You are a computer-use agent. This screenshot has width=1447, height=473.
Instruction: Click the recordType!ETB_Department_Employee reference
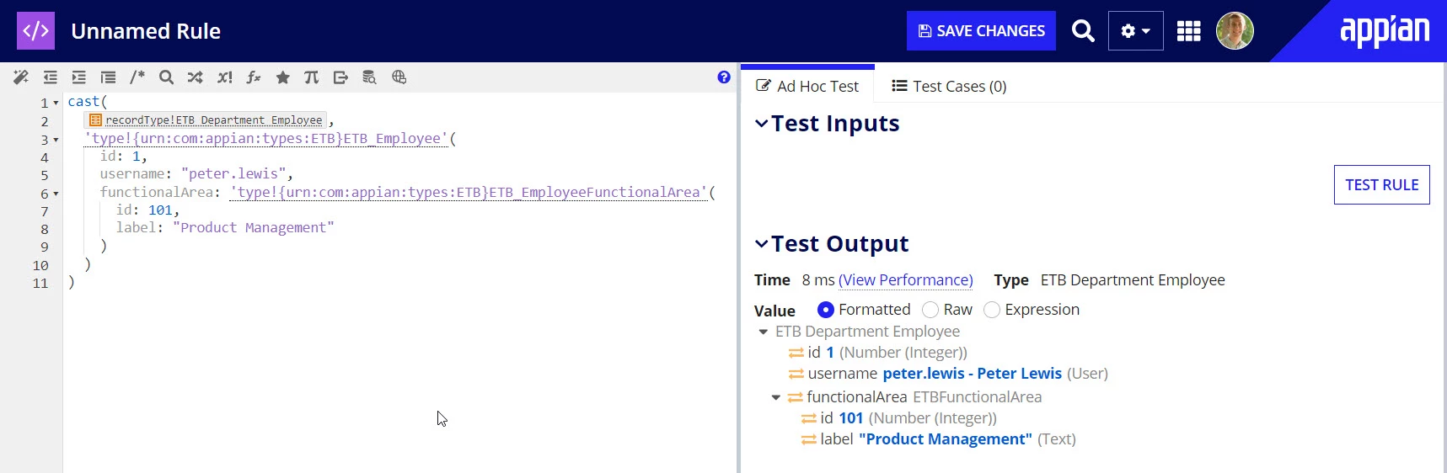click(206, 120)
